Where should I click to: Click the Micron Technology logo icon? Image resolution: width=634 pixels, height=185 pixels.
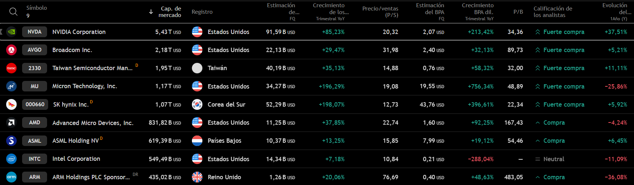click(12, 86)
